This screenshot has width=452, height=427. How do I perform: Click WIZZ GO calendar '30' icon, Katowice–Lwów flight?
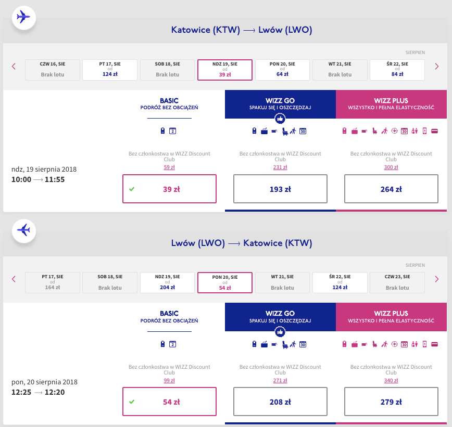303,131
